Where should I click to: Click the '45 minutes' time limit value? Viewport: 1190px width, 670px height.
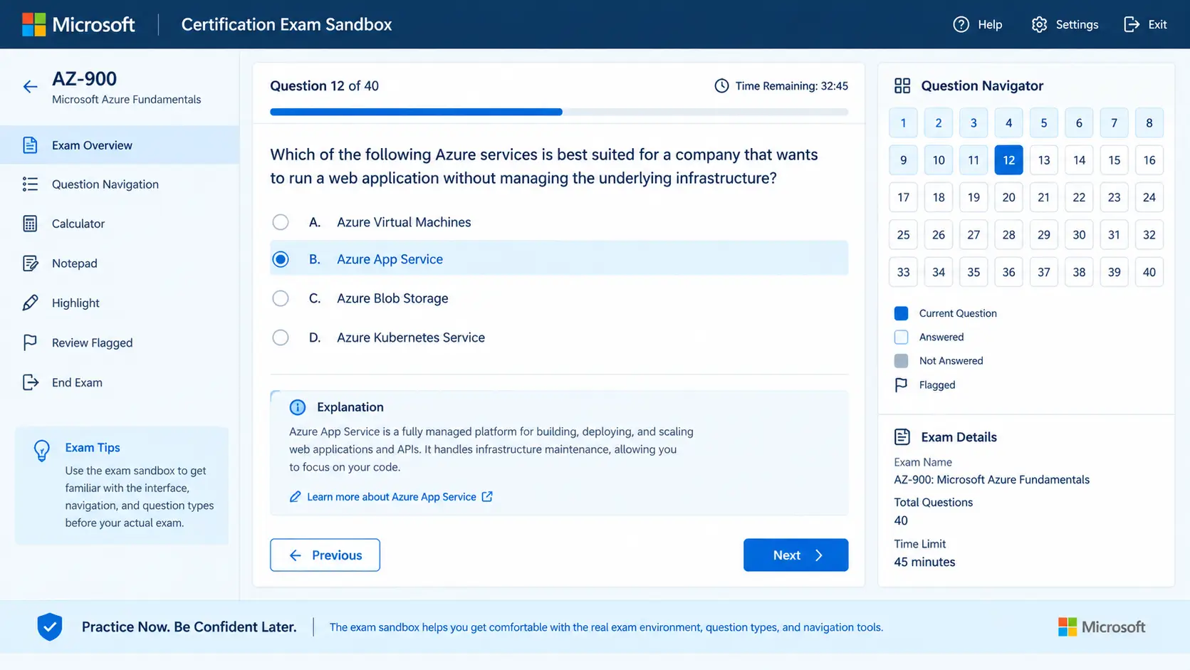click(x=924, y=562)
